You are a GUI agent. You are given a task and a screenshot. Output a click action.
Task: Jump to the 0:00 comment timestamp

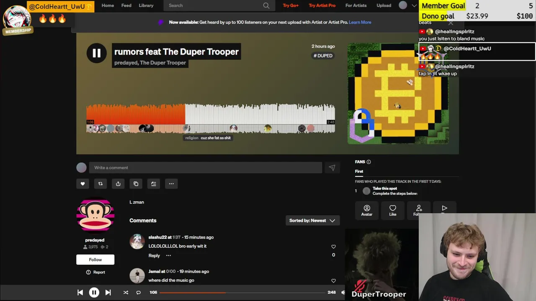tap(171, 271)
